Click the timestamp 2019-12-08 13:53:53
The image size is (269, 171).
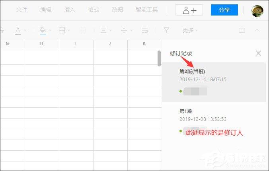coord(203,119)
